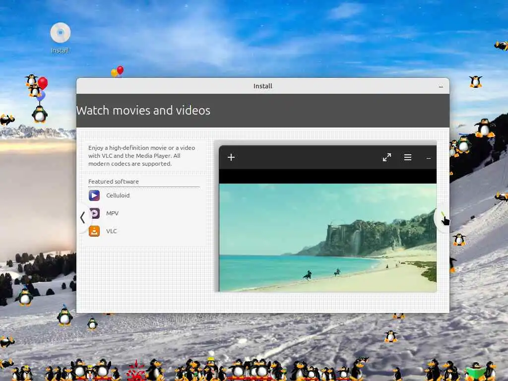Click the beach video screenshot thumbnail
The image size is (508, 381).
click(328, 238)
